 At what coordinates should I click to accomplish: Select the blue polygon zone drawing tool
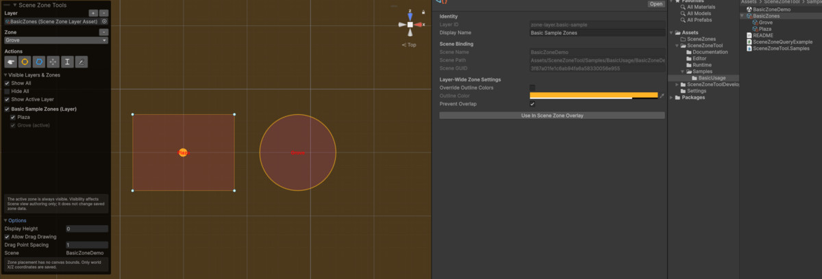(39, 62)
